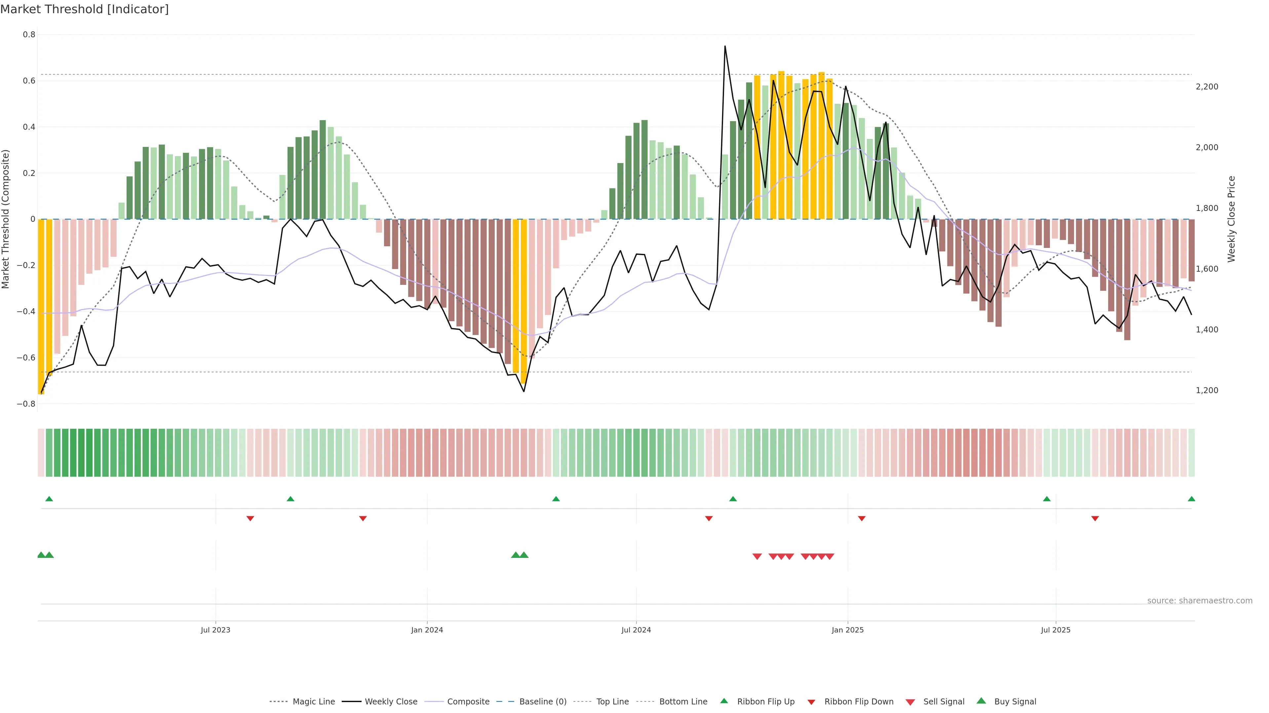
Task: Click the last red sell signal triangle
Action: pyautogui.click(x=829, y=557)
